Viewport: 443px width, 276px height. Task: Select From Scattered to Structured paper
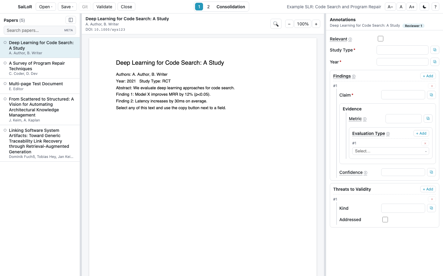tap(40, 109)
